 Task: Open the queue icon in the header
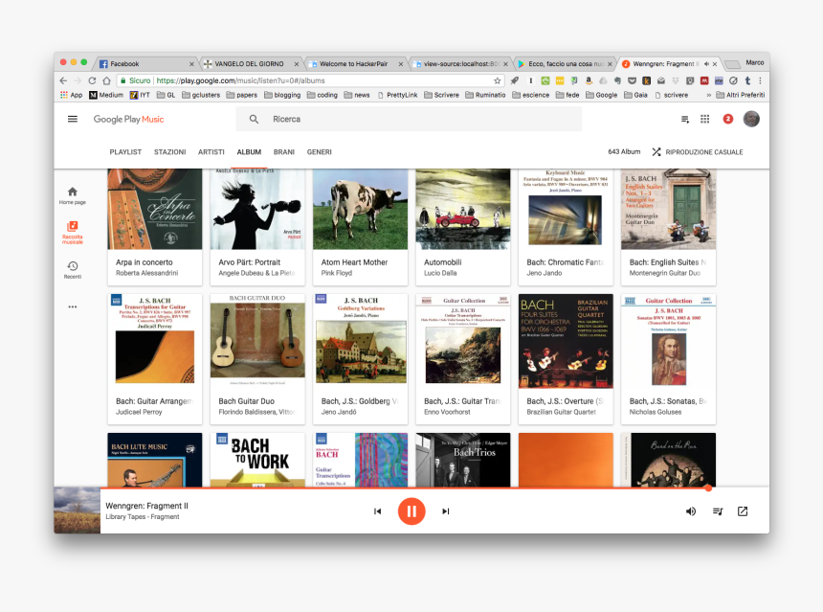[685, 120]
